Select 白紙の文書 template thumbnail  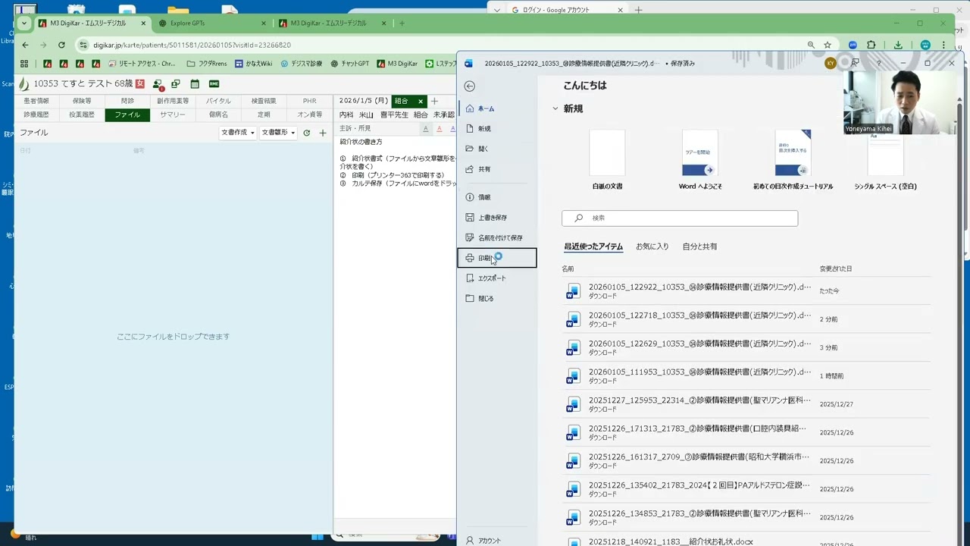(x=607, y=152)
